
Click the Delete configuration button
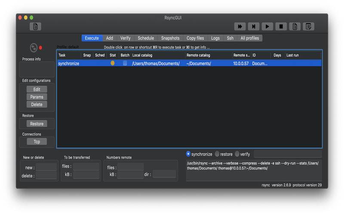pos(37,104)
